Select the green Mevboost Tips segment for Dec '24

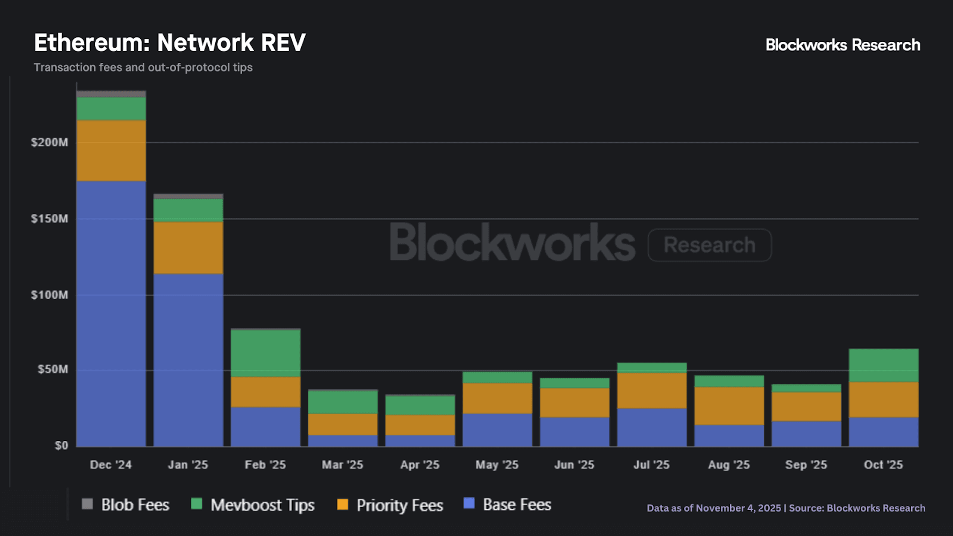[111, 109]
